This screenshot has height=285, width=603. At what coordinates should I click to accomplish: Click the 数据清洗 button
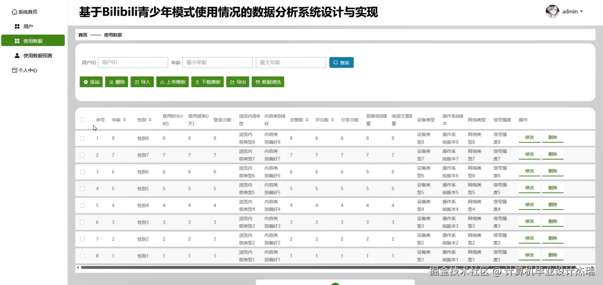tap(268, 82)
